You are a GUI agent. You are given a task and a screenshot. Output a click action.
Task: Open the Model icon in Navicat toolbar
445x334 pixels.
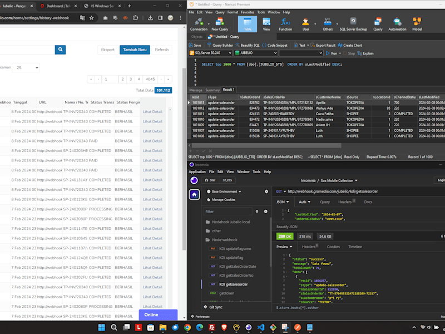click(417, 24)
